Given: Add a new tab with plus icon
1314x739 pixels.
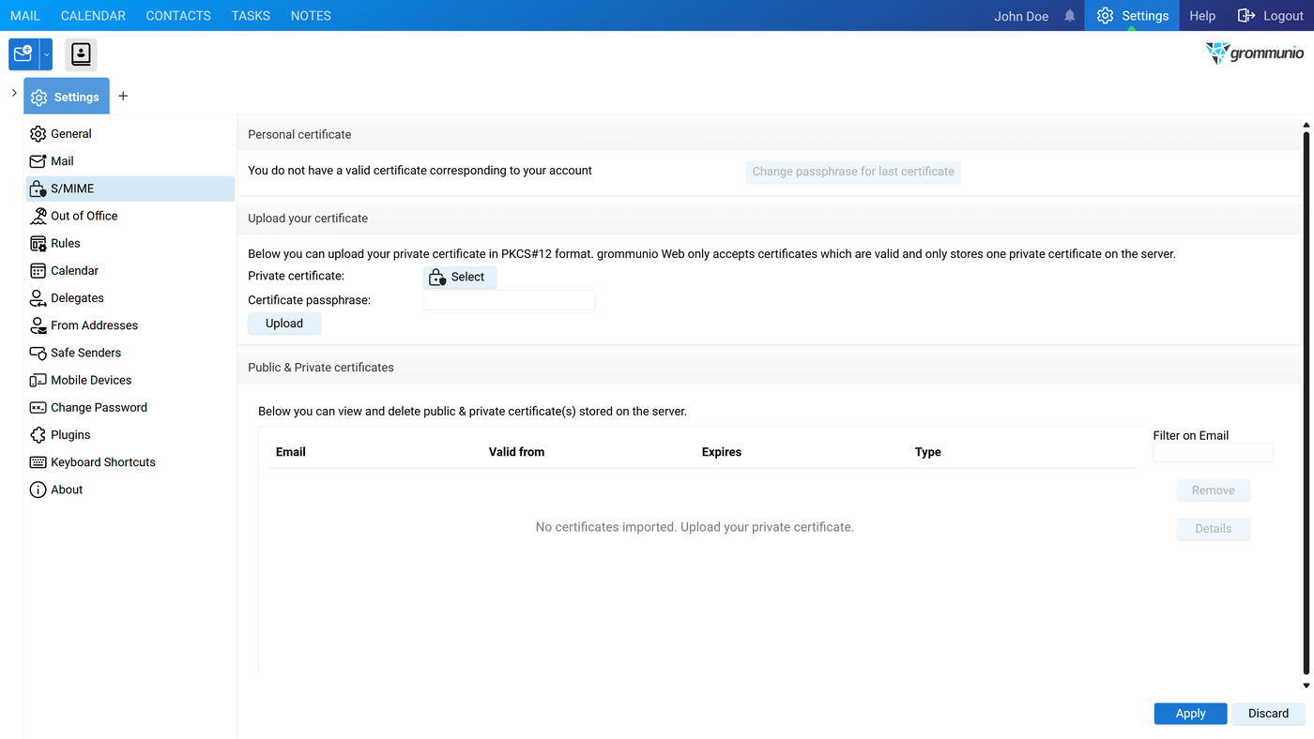Looking at the screenshot, I should pos(123,96).
